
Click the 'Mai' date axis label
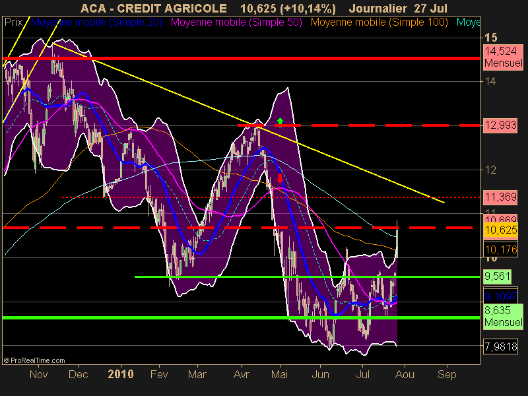click(279, 374)
